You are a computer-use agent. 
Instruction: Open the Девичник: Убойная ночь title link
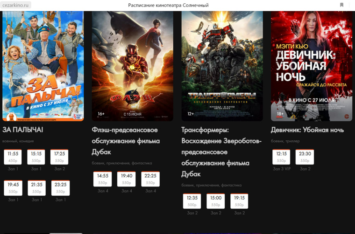tap(307, 130)
